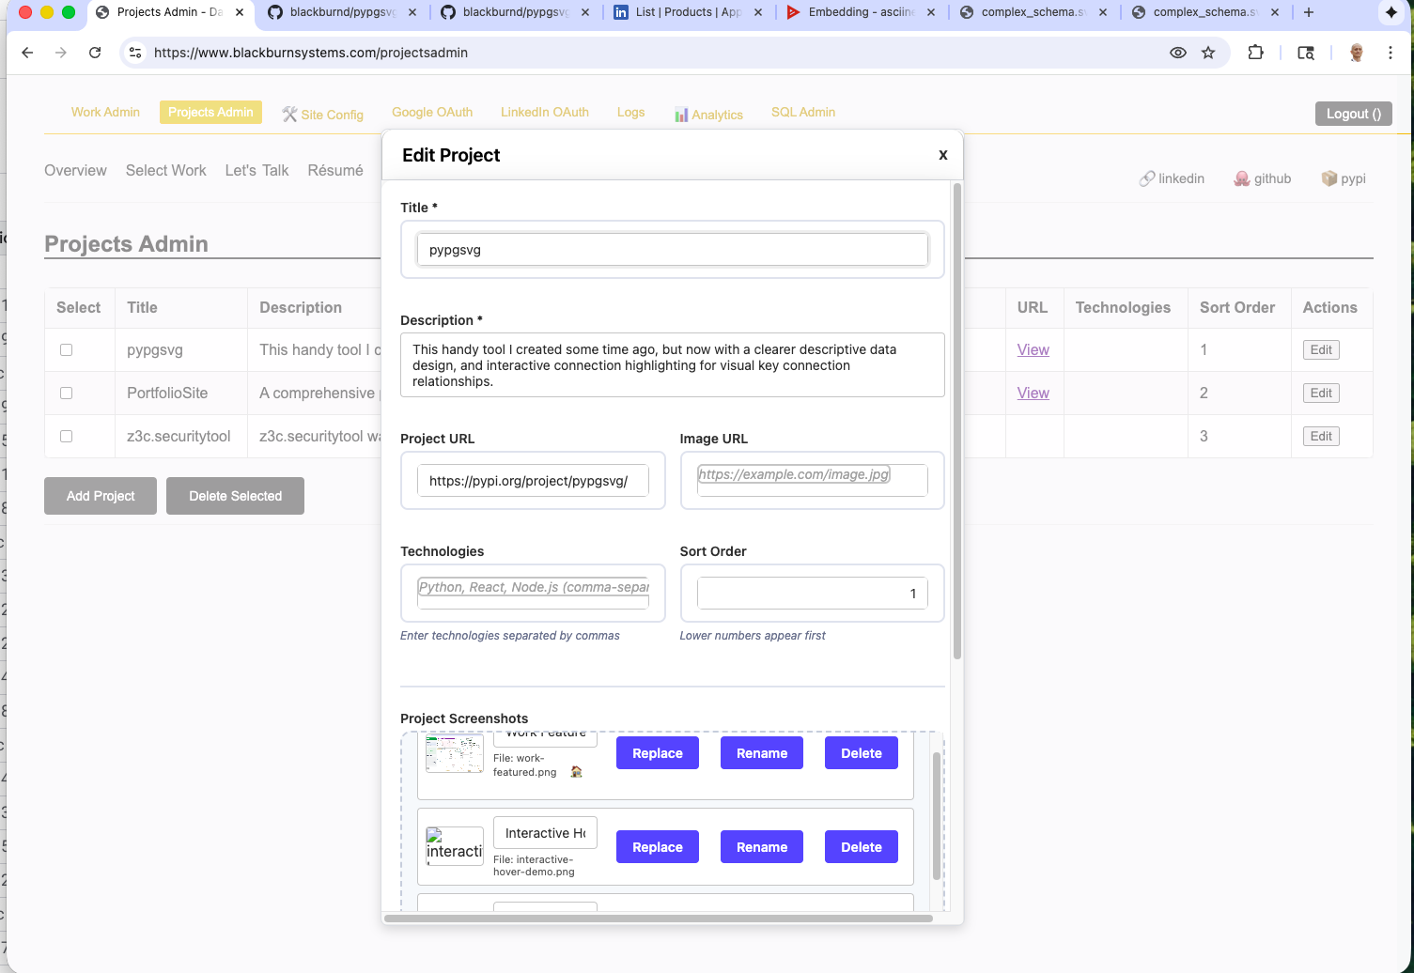Open the browser extensions puzzle icon
Image resolution: width=1414 pixels, height=973 pixels.
click(1255, 53)
